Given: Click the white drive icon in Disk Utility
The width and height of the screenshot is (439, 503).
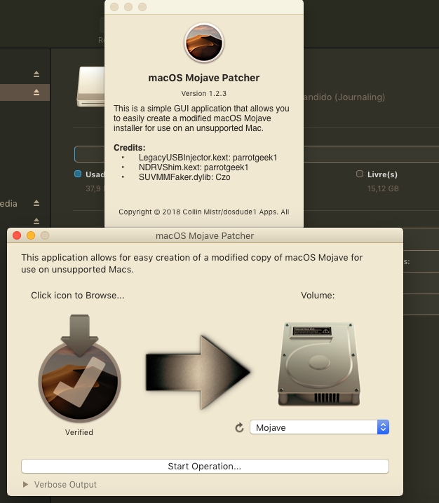Looking at the screenshot, I should pyautogui.click(x=90, y=87).
